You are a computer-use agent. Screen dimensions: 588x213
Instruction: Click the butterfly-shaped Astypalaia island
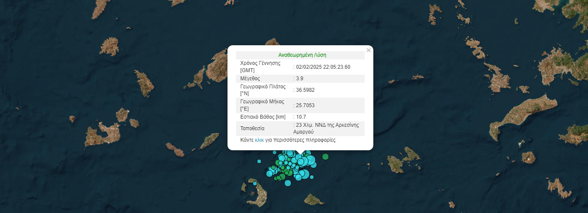coord(403,160)
